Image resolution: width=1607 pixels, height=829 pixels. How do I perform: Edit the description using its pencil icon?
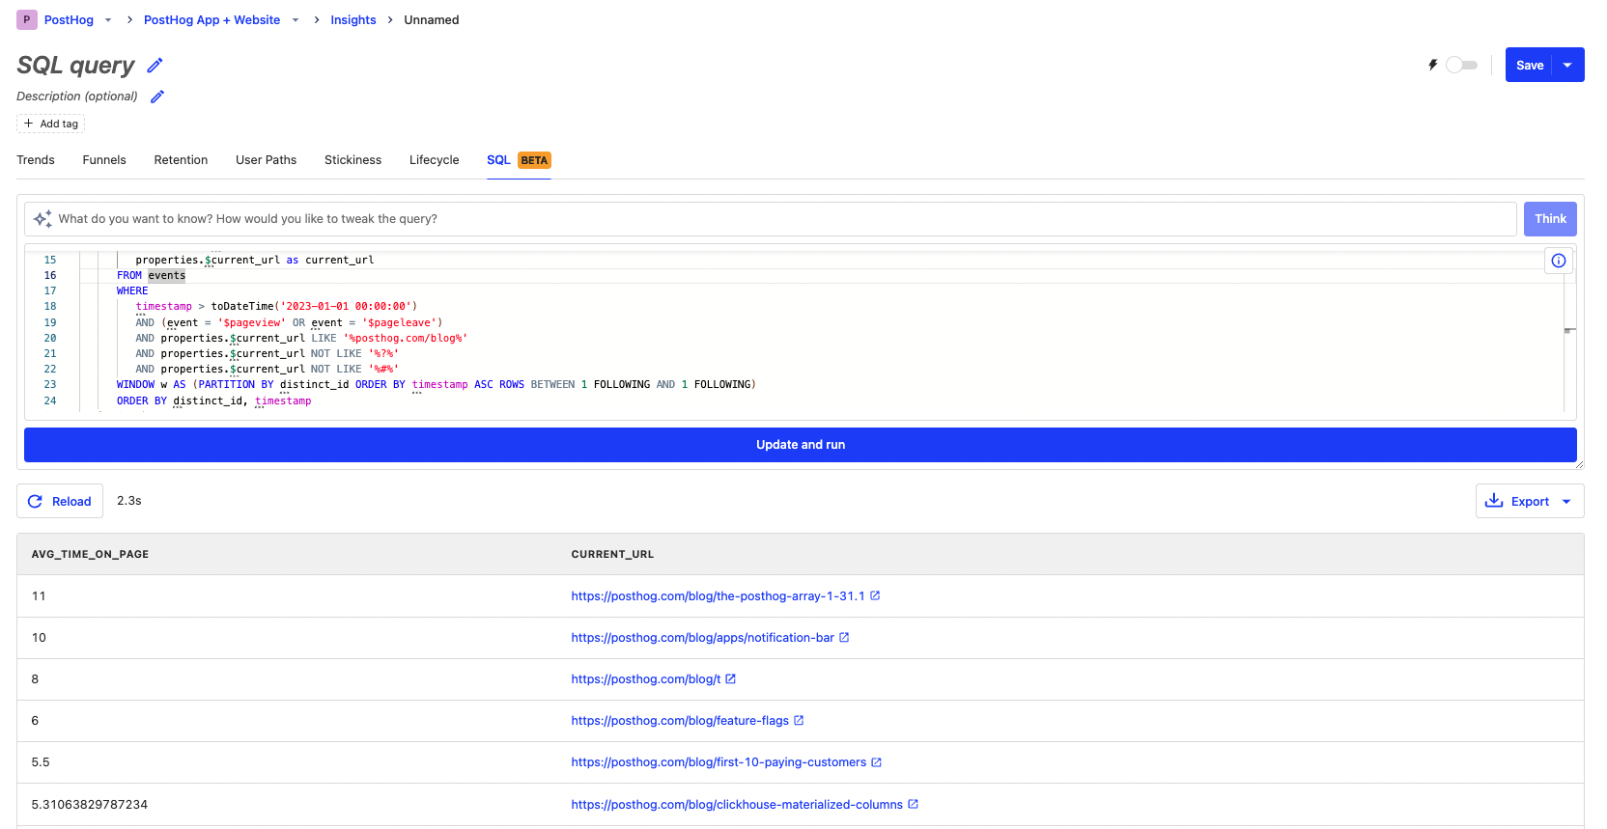[157, 97]
